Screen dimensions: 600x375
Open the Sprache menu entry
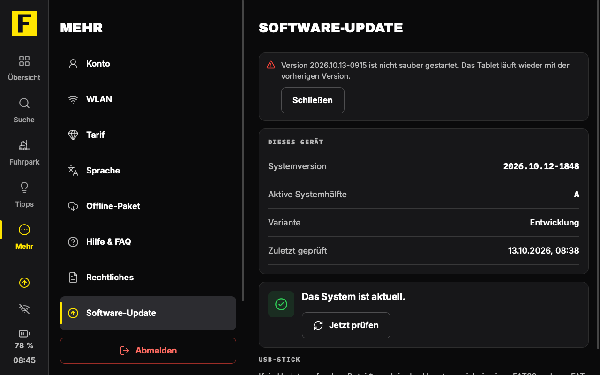click(x=148, y=171)
